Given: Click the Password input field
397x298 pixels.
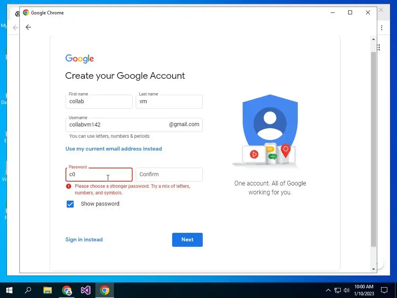Looking at the screenshot, I should click(x=99, y=175).
